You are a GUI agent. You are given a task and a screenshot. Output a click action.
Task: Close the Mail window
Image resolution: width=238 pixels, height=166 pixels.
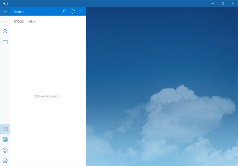coord(233,3)
